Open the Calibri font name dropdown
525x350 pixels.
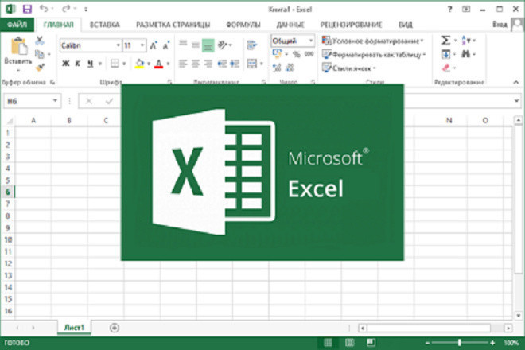pos(119,45)
